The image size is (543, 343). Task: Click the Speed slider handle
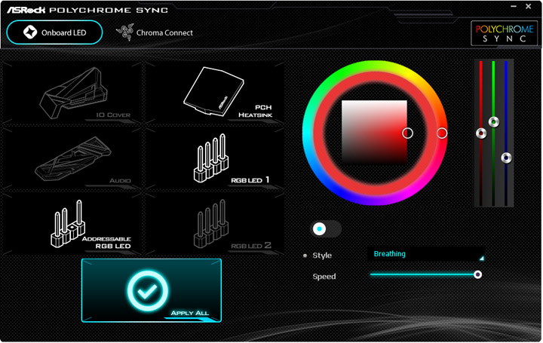[x=477, y=274]
